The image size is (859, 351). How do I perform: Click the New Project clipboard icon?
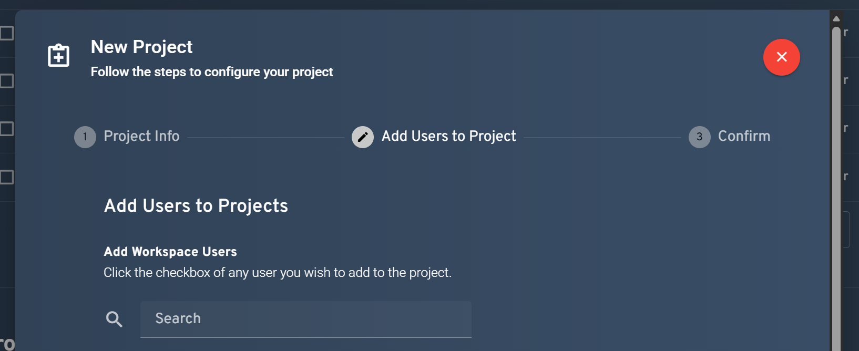(58, 55)
